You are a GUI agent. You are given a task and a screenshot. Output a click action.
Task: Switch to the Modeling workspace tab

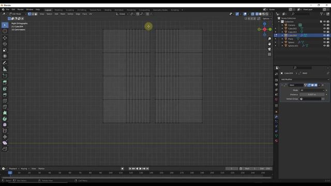[58, 10]
